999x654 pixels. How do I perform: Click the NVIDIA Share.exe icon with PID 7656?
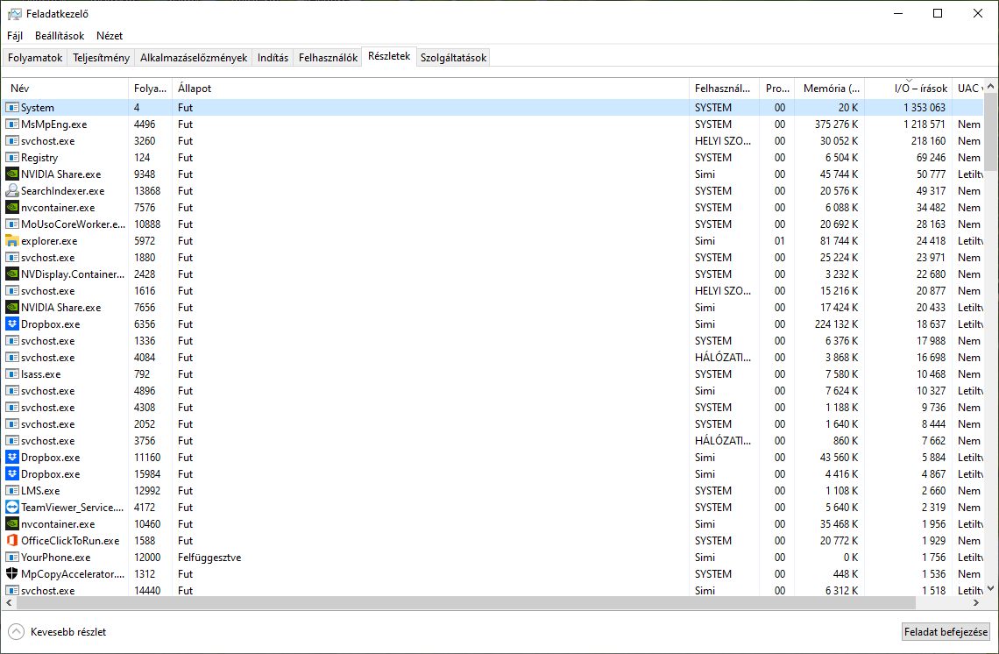pyautogui.click(x=11, y=307)
